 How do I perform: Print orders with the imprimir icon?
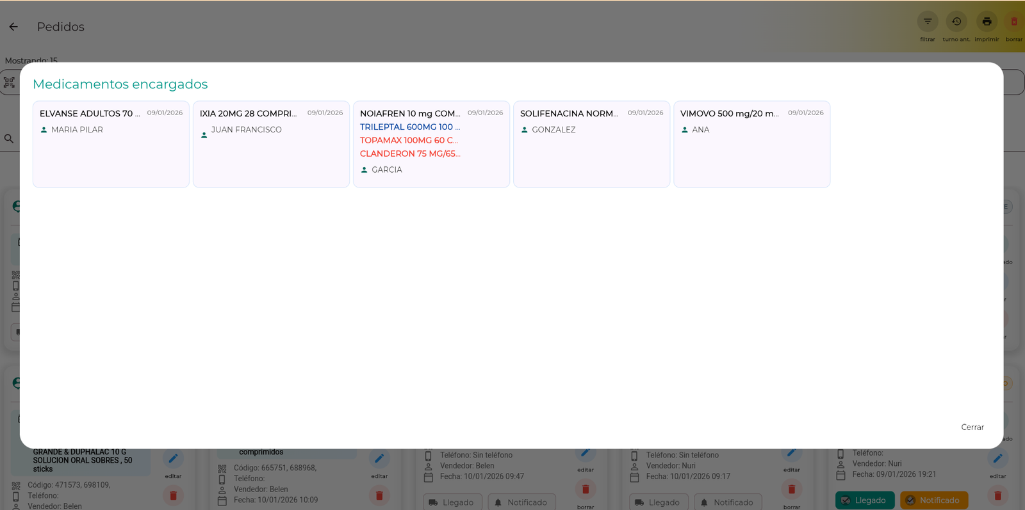click(987, 22)
